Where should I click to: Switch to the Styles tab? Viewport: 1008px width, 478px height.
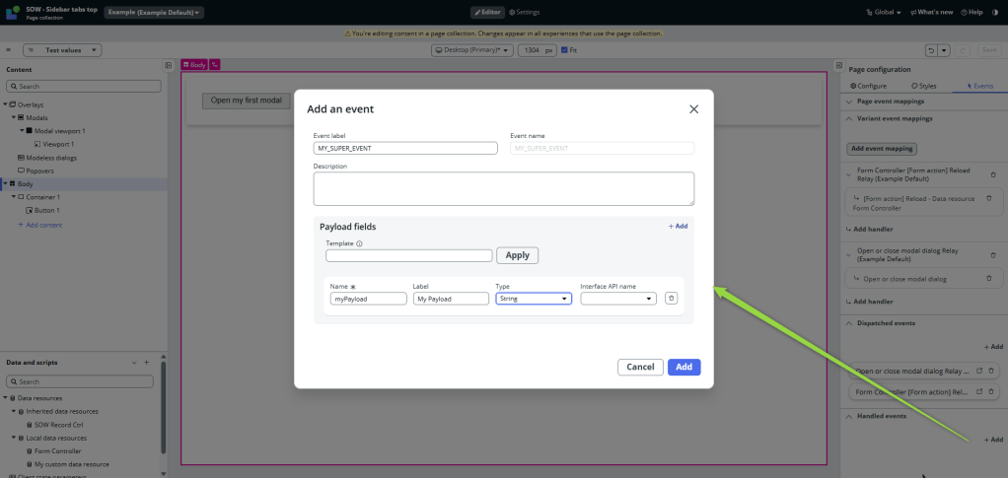pos(924,86)
